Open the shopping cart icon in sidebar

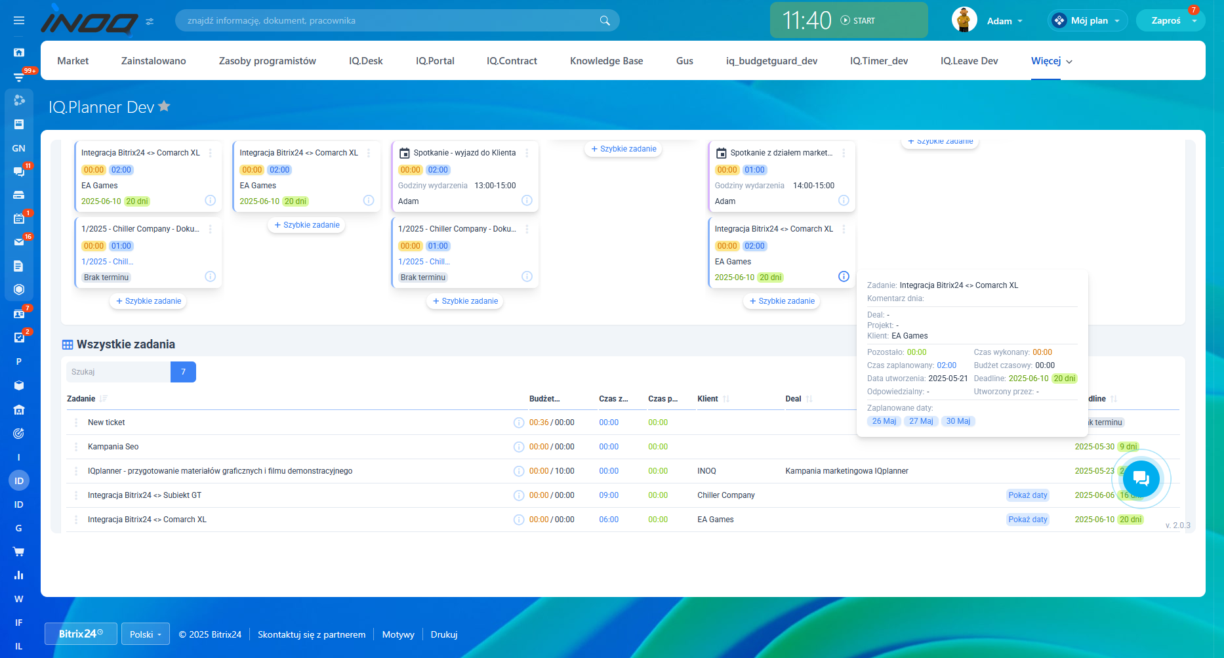[x=19, y=552]
